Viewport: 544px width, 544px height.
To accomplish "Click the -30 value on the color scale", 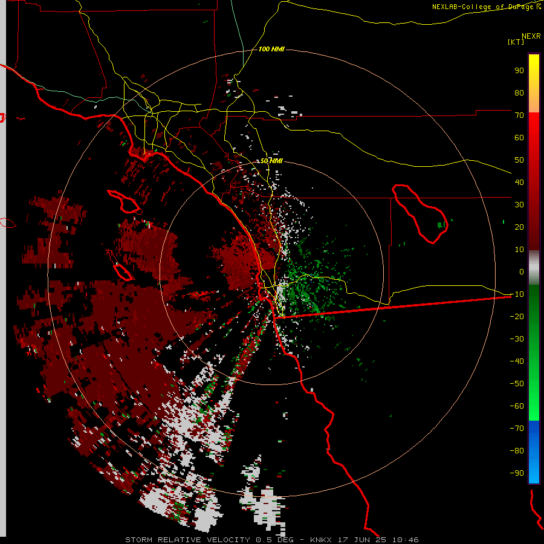I will click(517, 339).
